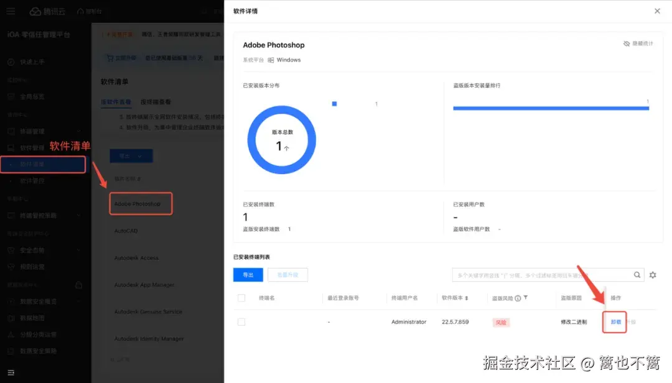Click the 盗版风险 info circle icon
Image resolution: width=672 pixels, height=383 pixels.
[518, 298]
